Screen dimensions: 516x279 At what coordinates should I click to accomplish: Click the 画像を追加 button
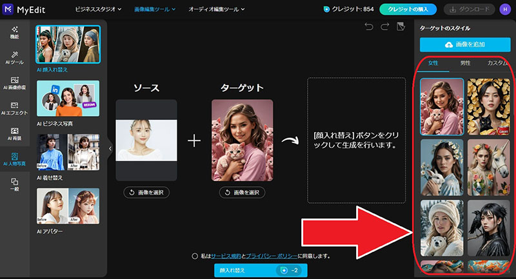point(465,44)
